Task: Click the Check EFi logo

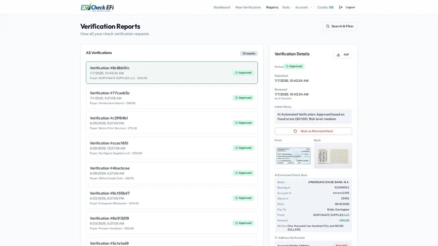Action: [x=97, y=7]
